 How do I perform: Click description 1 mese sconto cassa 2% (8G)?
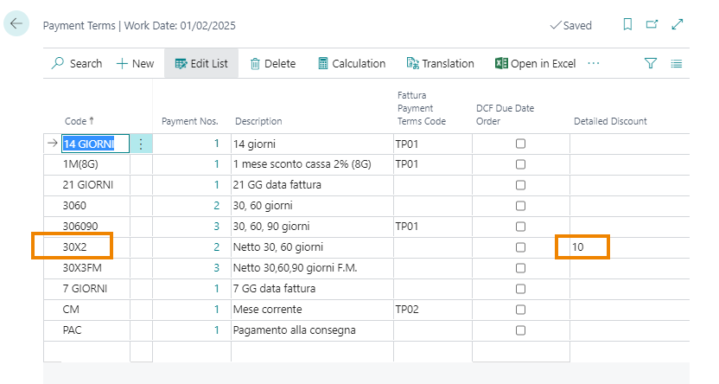302,164
